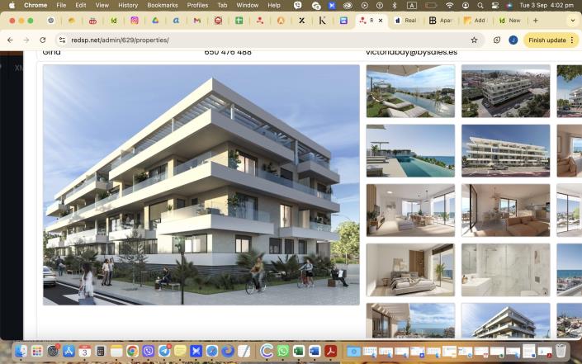Switch to the Instagram tab
Screen dimensions: 582x364
coord(134,20)
